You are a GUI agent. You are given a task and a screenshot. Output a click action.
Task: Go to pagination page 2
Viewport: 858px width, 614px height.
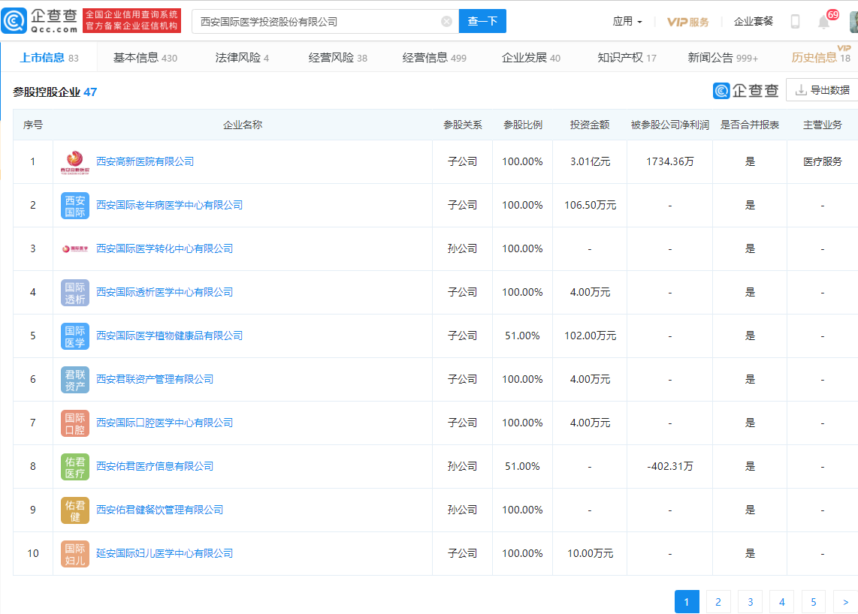[x=718, y=601]
